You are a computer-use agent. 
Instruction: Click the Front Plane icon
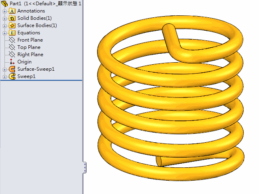point(12,40)
